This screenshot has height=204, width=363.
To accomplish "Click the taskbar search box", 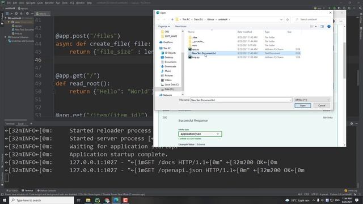I will pyautogui.click(x=41, y=200).
